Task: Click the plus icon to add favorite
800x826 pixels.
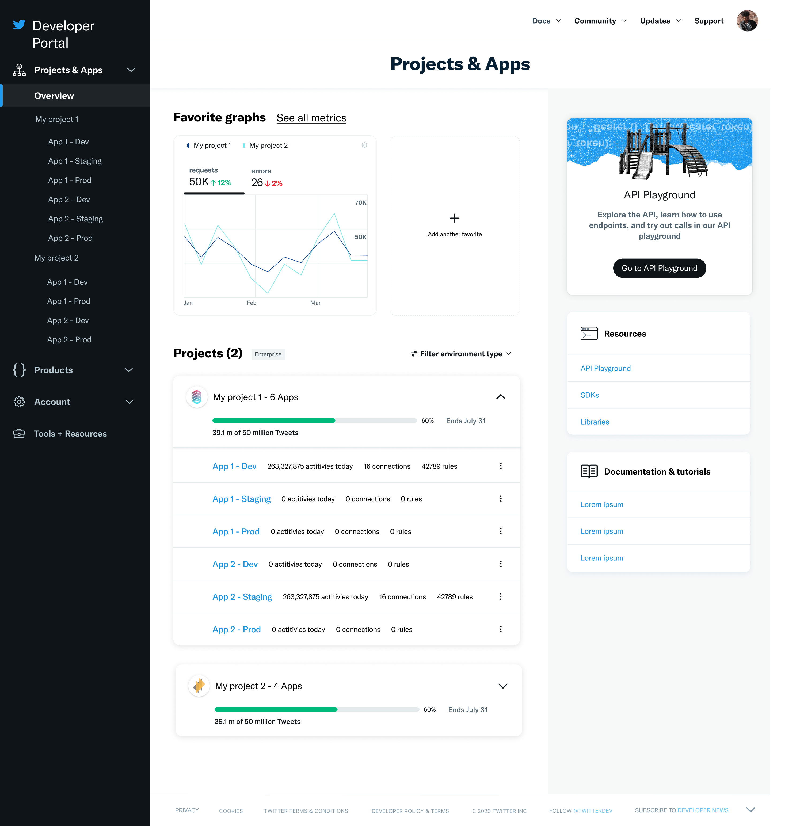Action: click(454, 218)
